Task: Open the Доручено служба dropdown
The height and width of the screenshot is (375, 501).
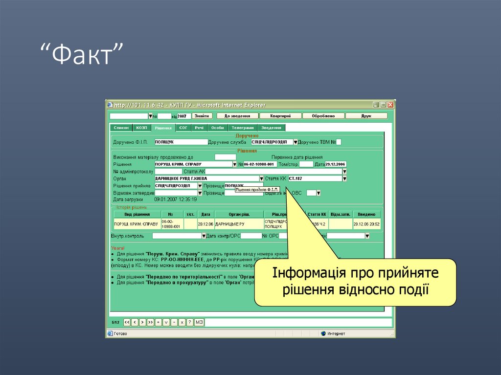Action: 296,142
